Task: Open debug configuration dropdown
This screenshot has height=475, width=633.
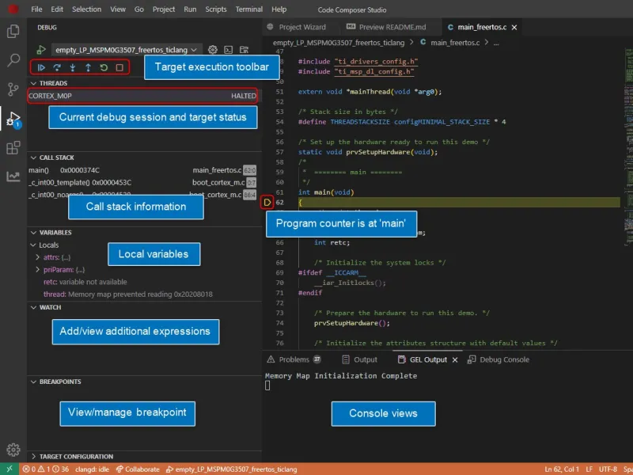Action: tap(126, 50)
